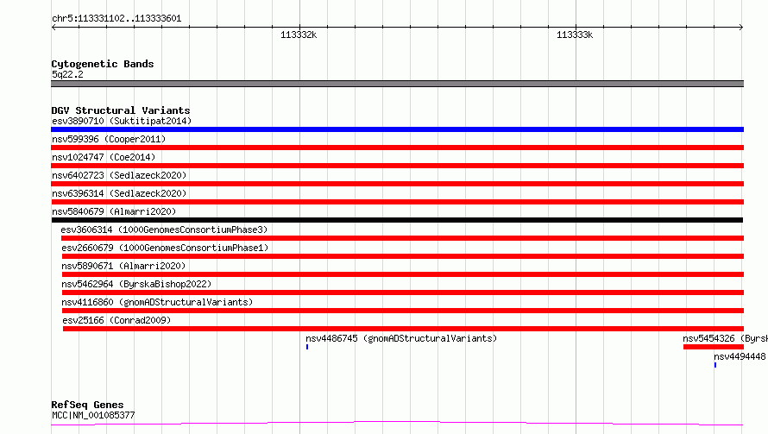Viewport: 768px width, 434px height.
Task: Click the magenta MCC gene line
Action: click(x=397, y=424)
